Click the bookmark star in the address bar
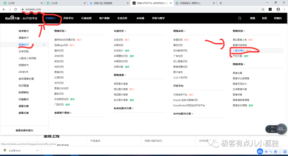The width and height of the screenshot is (288, 156). (263, 9)
